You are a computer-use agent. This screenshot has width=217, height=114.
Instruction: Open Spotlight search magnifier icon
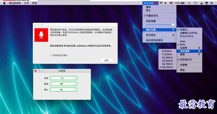point(189,3)
